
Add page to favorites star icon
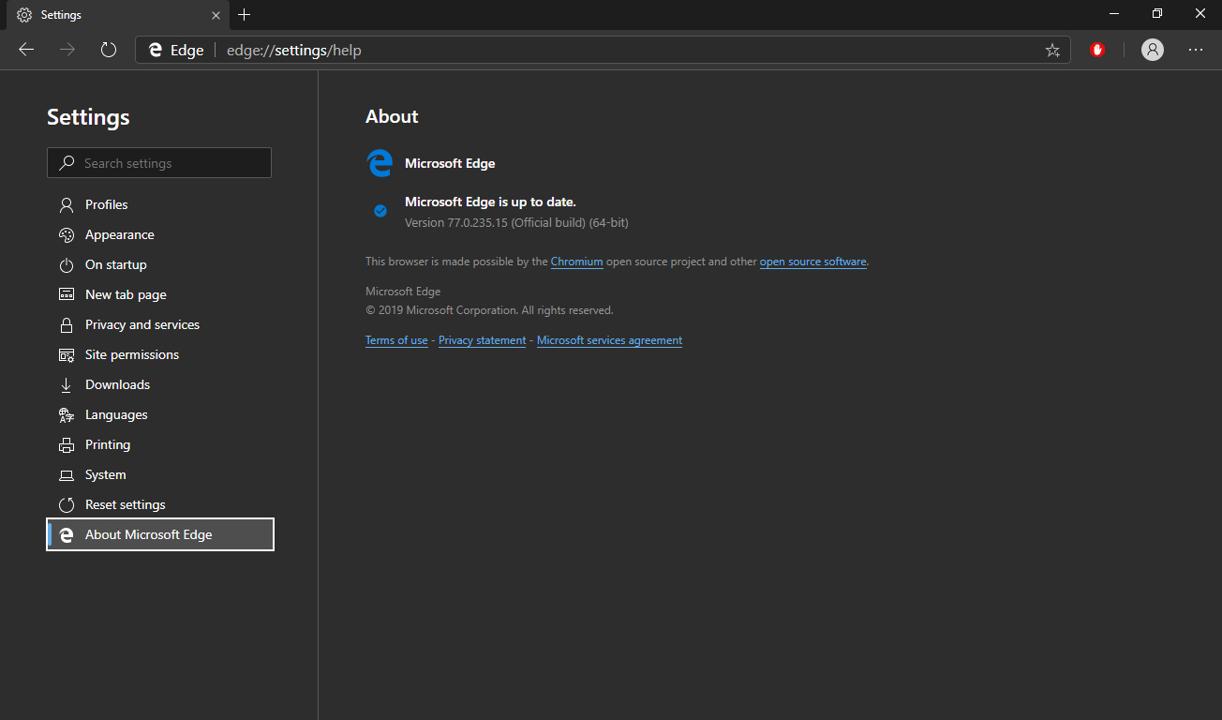(1052, 51)
